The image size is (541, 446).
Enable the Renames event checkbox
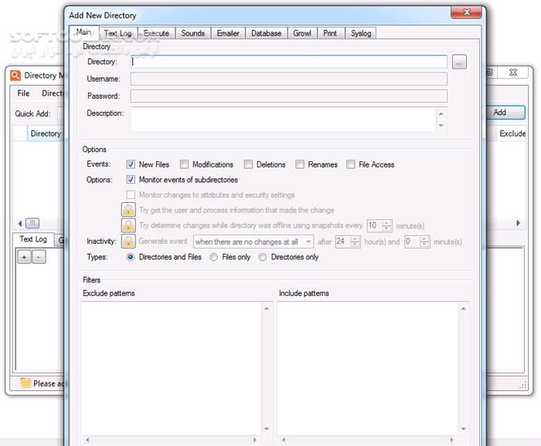point(300,164)
